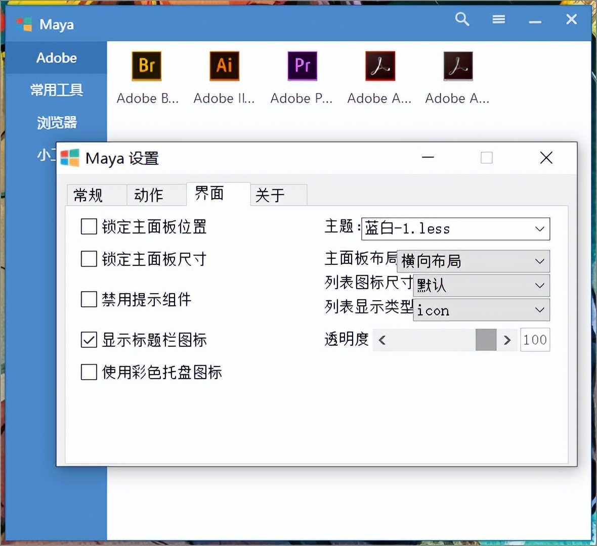The width and height of the screenshot is (597, 546).
Task: Open the red Adobe Acrobat icon
Action: [380, 66]
